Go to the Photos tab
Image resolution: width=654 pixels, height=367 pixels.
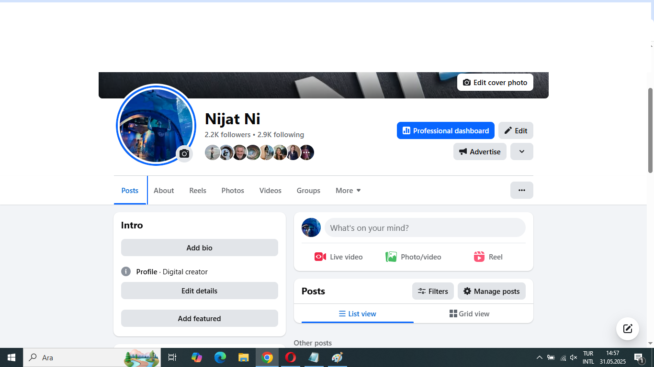tap(233, 190)
